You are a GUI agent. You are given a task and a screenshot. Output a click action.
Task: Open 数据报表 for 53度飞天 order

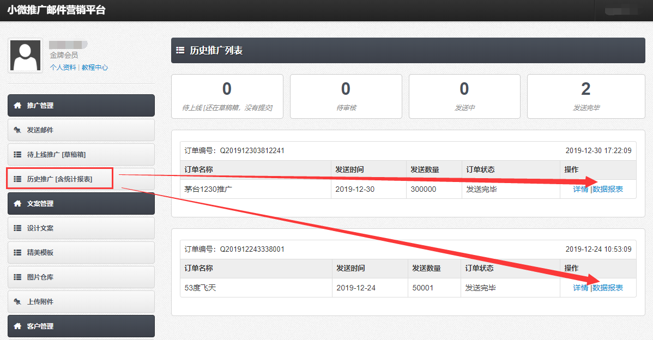pyautogui.click(x=608, y=288)
